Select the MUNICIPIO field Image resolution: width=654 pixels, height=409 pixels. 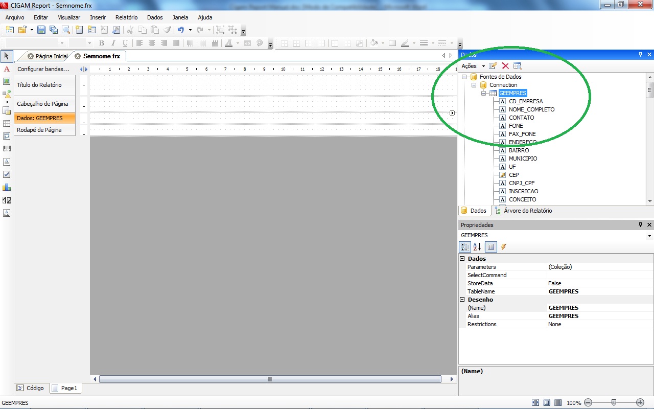click(x=523, y=158)
